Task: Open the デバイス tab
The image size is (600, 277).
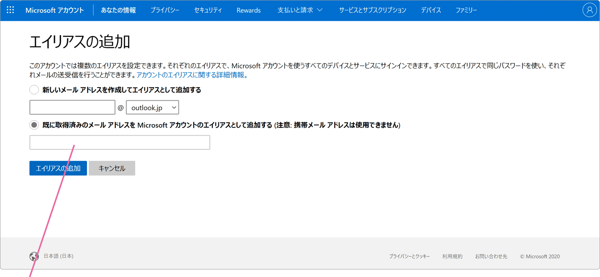Action: pyautogui.click(x=431, y=10)
